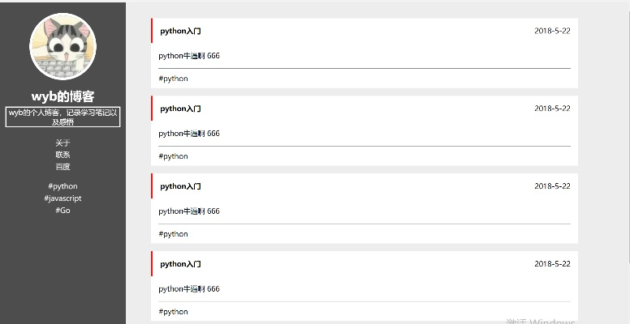
Task: Choose the #Go tag in sidebar
Action: [x=63, y=211]
